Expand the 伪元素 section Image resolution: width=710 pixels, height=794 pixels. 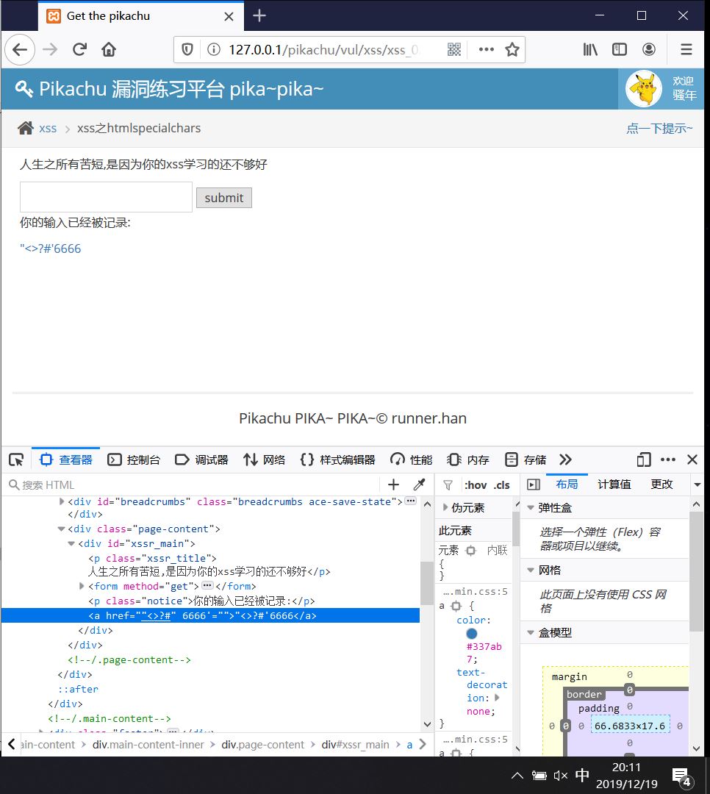pyautogui.click(x=445, y=507)
